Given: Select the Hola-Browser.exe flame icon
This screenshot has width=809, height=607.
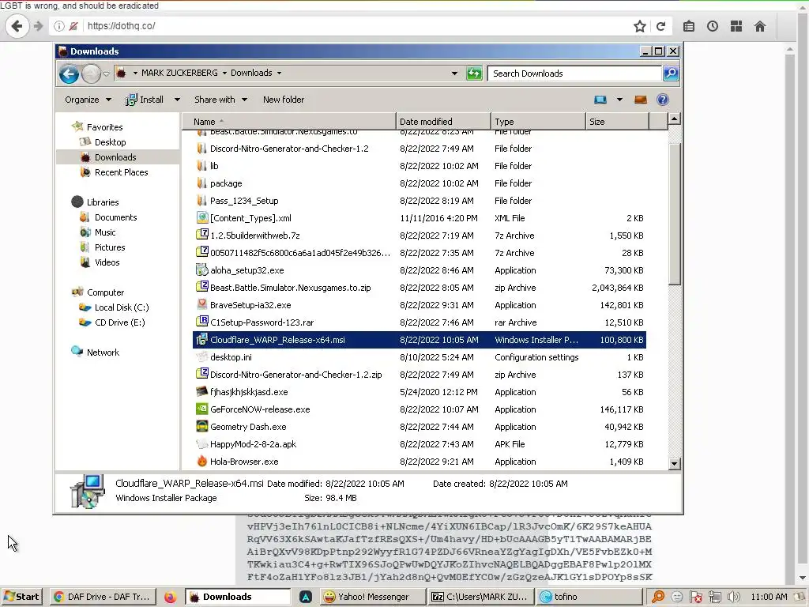Looking at the screenshot, I should click(x=201, y=462).
